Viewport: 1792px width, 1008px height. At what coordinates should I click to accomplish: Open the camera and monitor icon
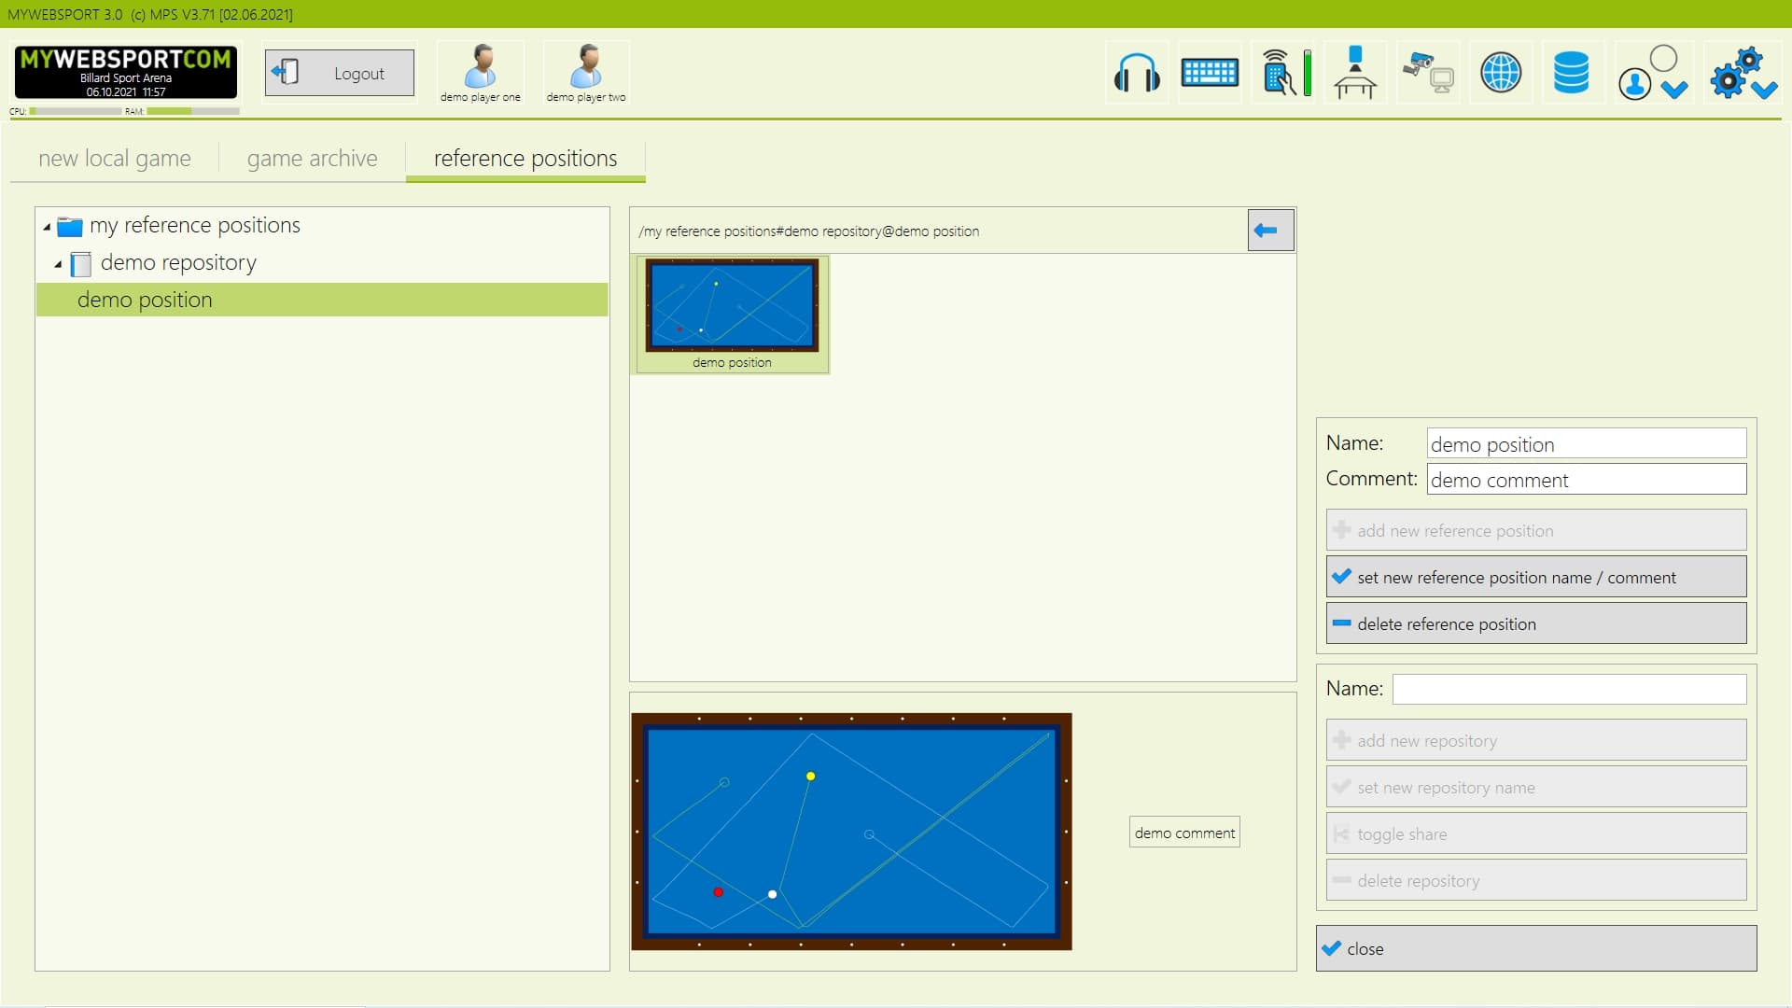point(1428,73)
